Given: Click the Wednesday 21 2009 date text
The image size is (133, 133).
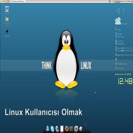Looking at the screenshot, I should coord(123,74).
